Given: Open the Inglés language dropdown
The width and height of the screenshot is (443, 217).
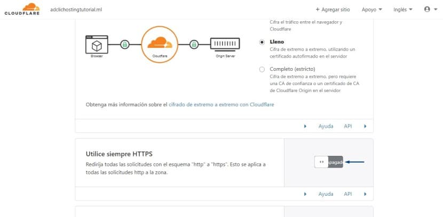Looking at the screenshot, I should coord(403,10).
